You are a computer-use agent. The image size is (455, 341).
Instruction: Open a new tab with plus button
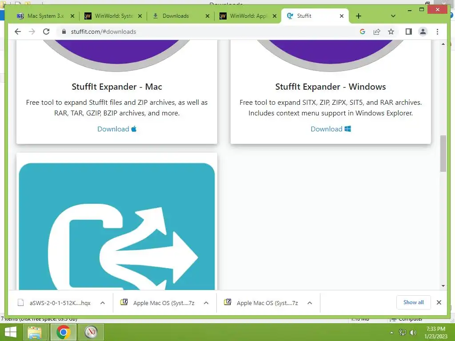[359, 16]
